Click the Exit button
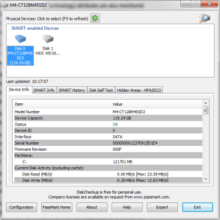Viewport: 220px width, 220px height. pos(197,207)
